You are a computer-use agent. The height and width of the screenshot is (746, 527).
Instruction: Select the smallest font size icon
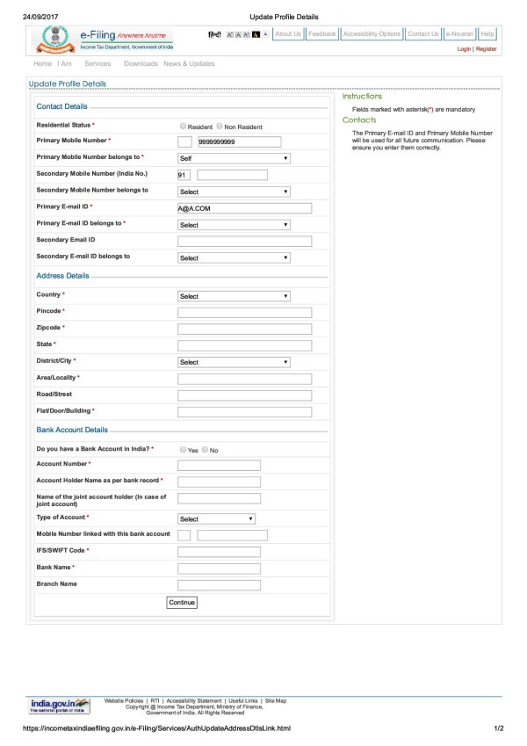pos(229,34)
